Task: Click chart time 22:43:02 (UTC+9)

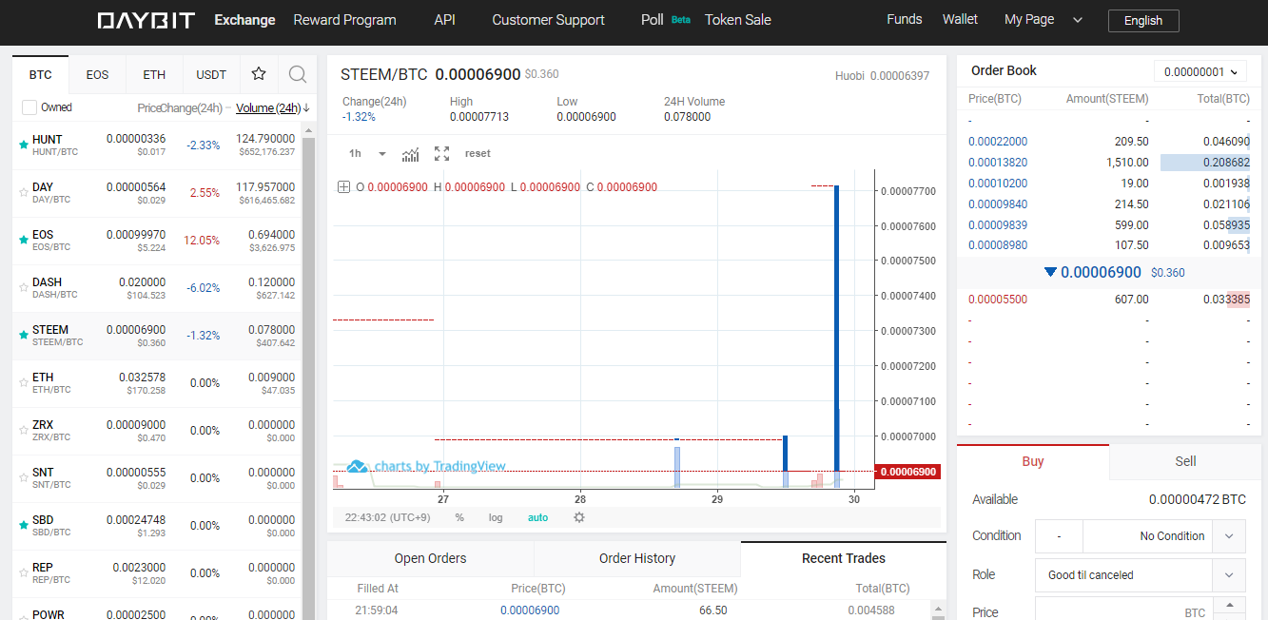Action: pos(387,517)
